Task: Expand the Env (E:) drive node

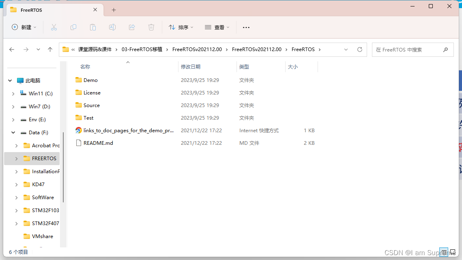Action: tap(13, 120)
